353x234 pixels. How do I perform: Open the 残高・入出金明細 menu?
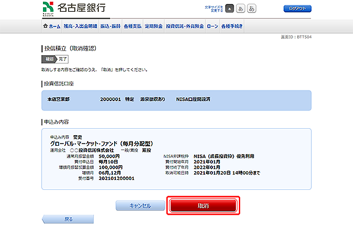coord(80,26)
